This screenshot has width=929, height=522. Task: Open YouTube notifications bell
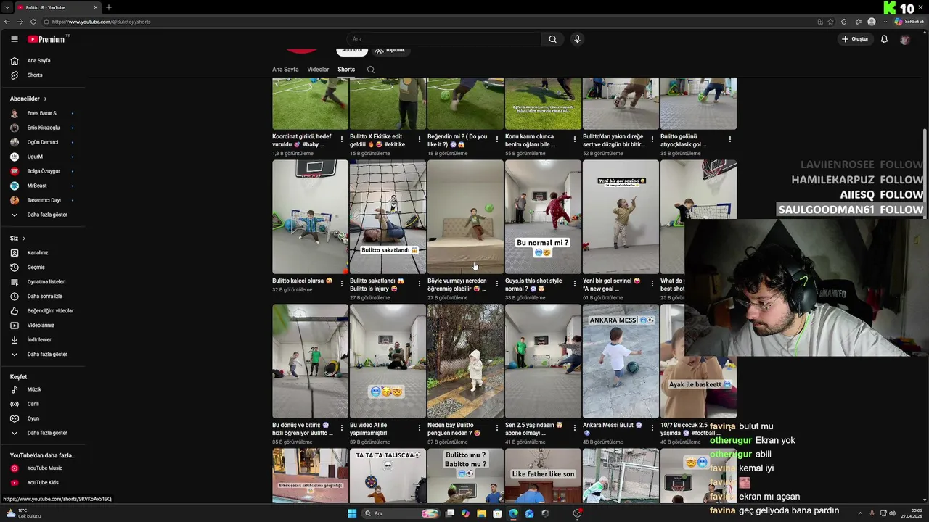884,39
